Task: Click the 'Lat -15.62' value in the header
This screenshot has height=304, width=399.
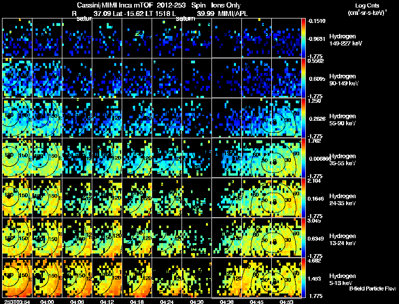Action: point(129,13)
